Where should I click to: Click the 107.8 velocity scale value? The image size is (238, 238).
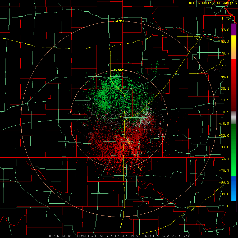(224, 30)
